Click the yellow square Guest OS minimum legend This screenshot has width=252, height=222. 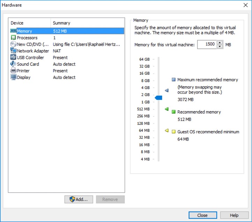[x=173, y=132]
